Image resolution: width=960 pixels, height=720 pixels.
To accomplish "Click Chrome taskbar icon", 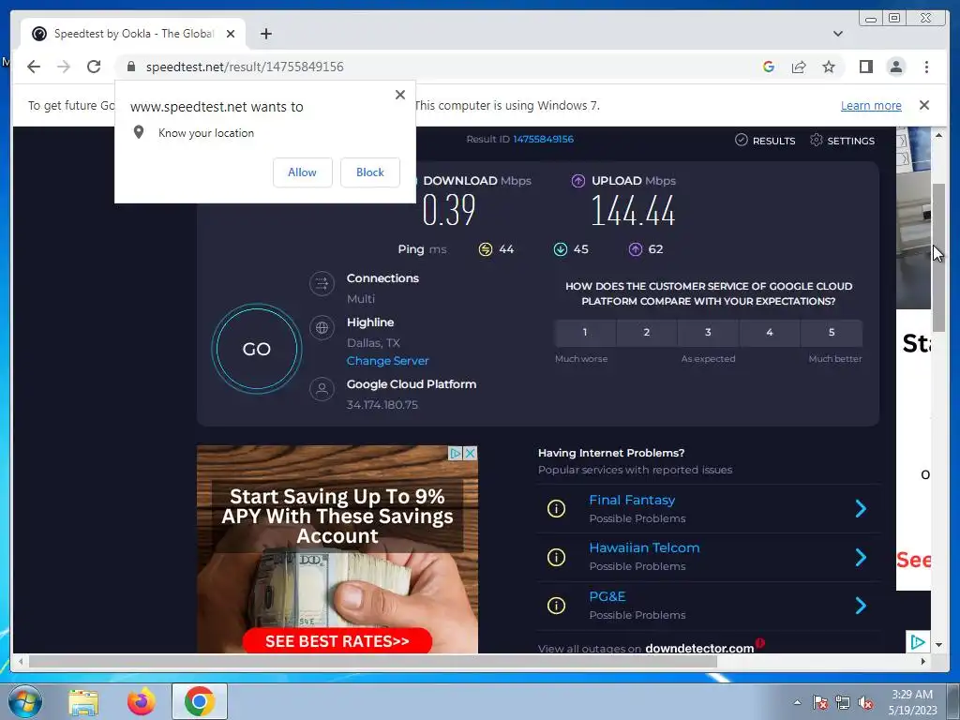I will point(199,701).
